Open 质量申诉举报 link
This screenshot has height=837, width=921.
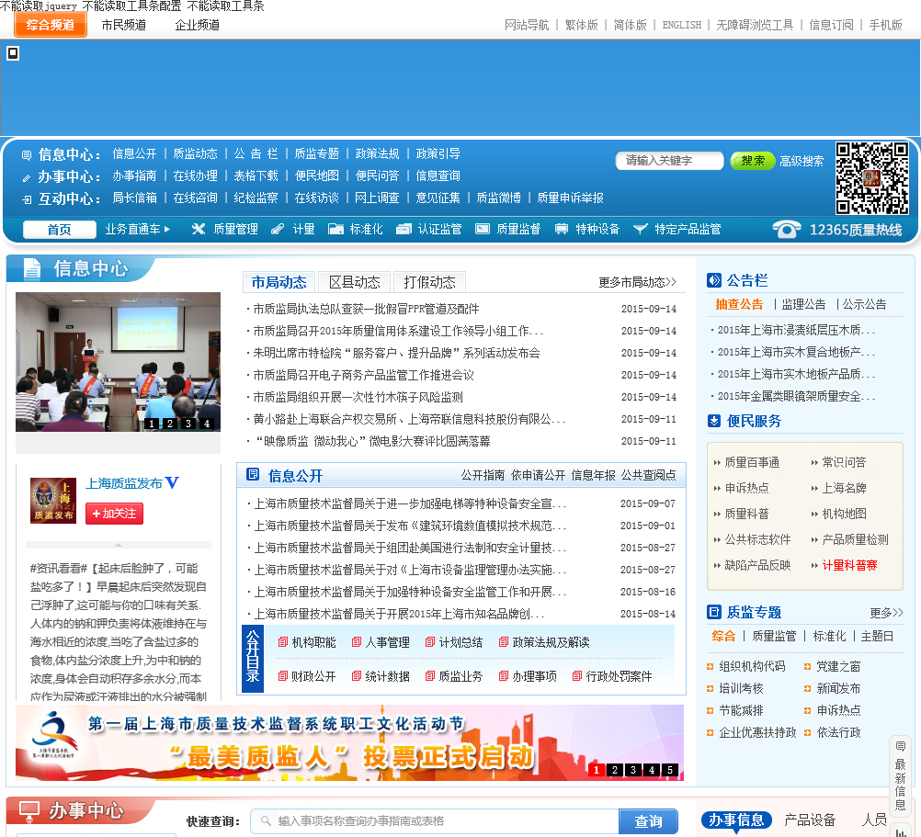(x=570, y=198)
